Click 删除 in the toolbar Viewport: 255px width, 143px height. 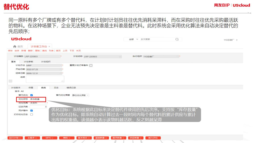pyautogui.click(x=30, y=51)
